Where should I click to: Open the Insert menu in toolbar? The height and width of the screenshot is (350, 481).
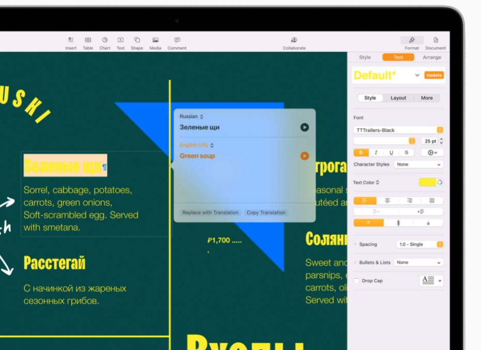pyautogui.click(x=71, y=43)
